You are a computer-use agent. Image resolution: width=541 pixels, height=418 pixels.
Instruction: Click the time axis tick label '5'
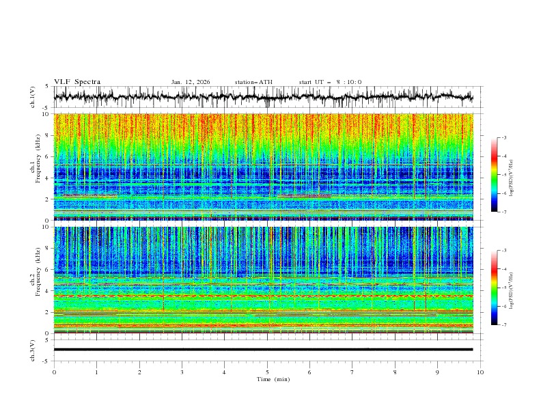point(267,372)
